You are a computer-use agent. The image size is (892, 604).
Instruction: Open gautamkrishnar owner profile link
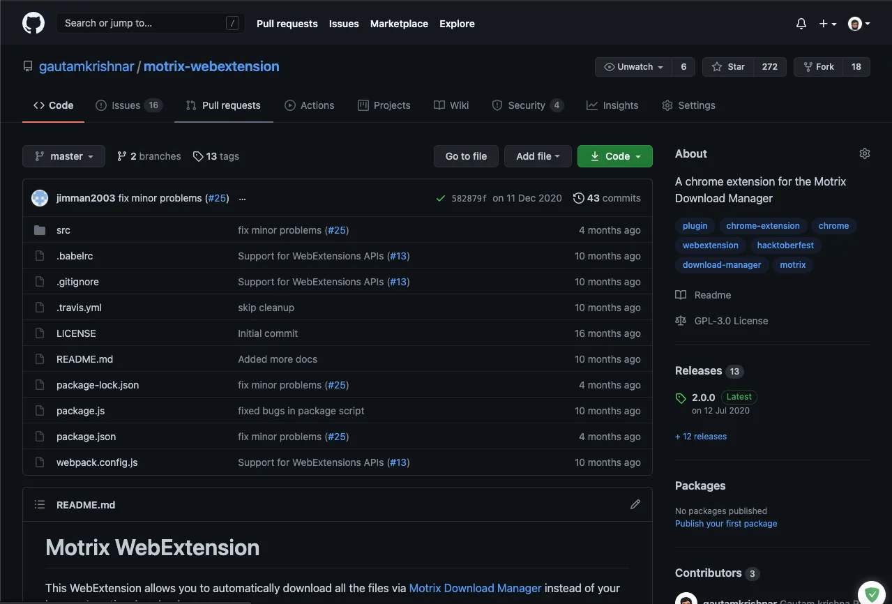point(86,66)
